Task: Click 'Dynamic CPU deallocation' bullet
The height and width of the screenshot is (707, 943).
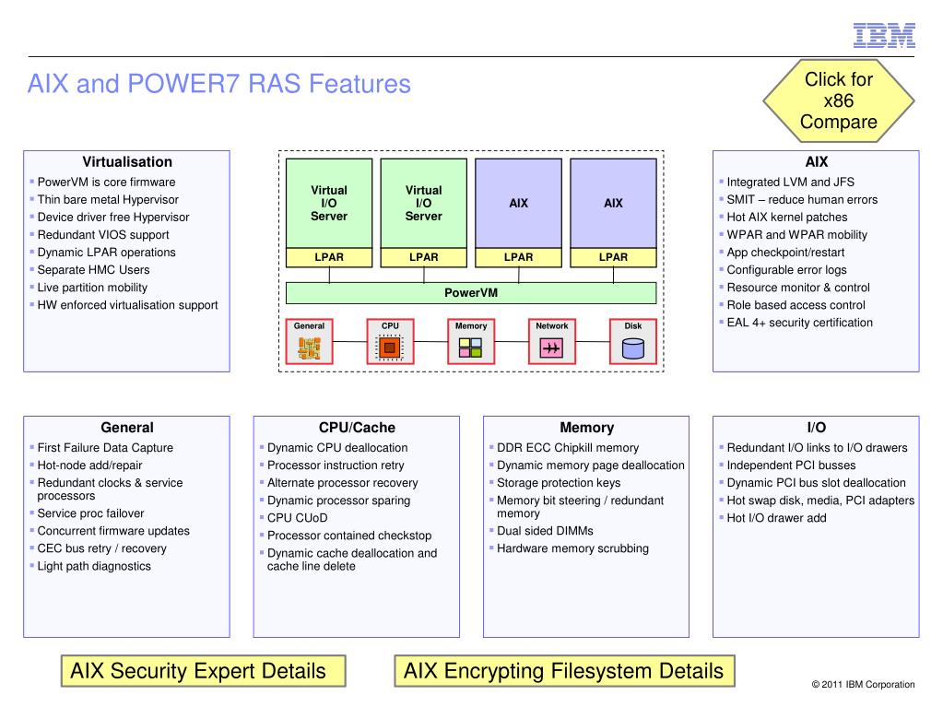Action: [337, 448]
